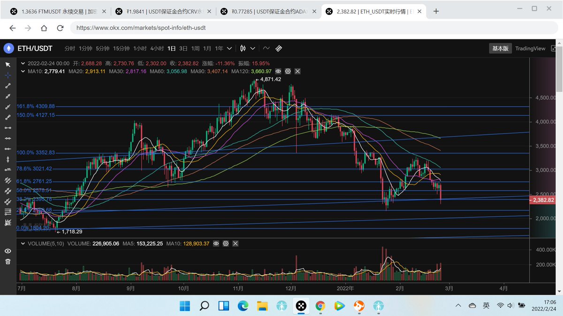The width and height of the screenshot is (563, 316).
Task: Go to browser home page
Action: point(44,28)
